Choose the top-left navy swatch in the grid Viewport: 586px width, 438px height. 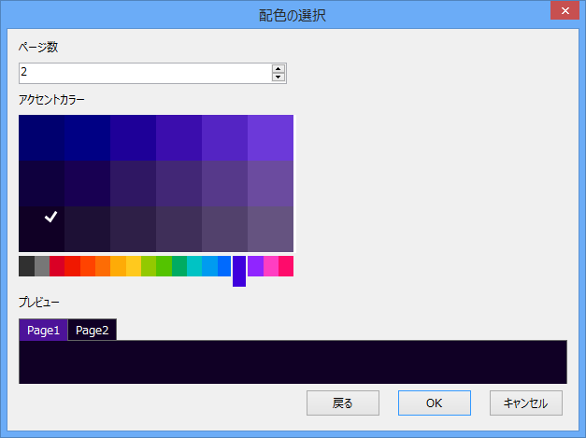(x=41, y=137)
